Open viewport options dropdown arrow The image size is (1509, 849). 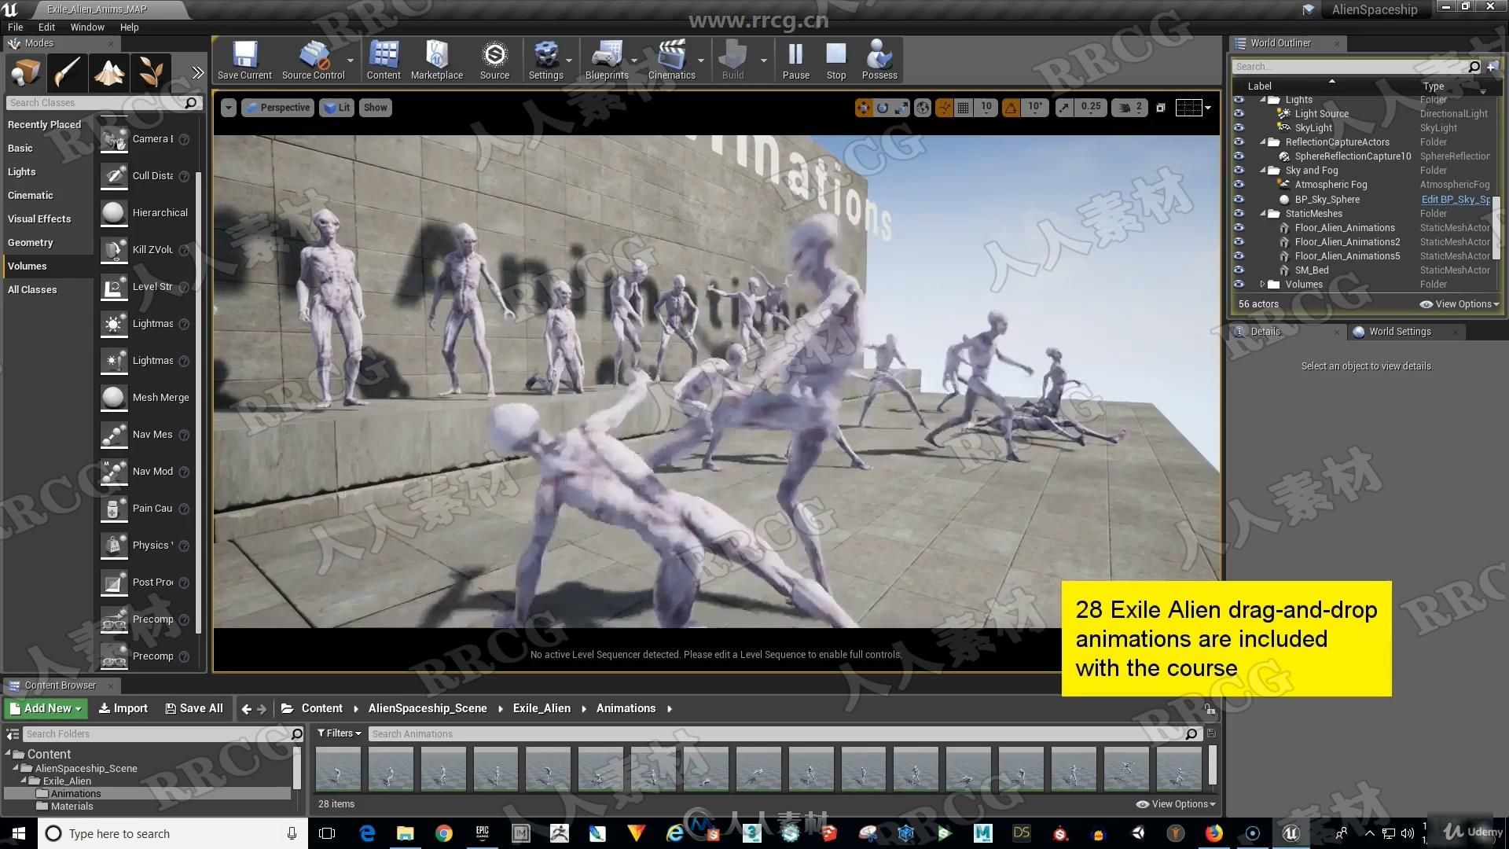[x=228, y=108]
